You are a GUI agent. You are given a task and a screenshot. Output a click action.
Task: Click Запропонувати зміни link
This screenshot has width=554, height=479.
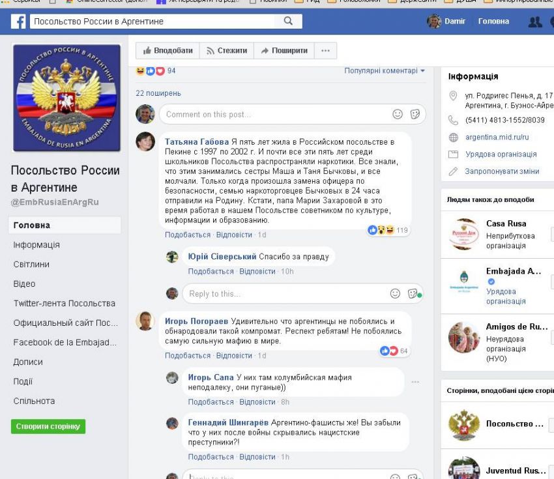click(x=502, y=171)
